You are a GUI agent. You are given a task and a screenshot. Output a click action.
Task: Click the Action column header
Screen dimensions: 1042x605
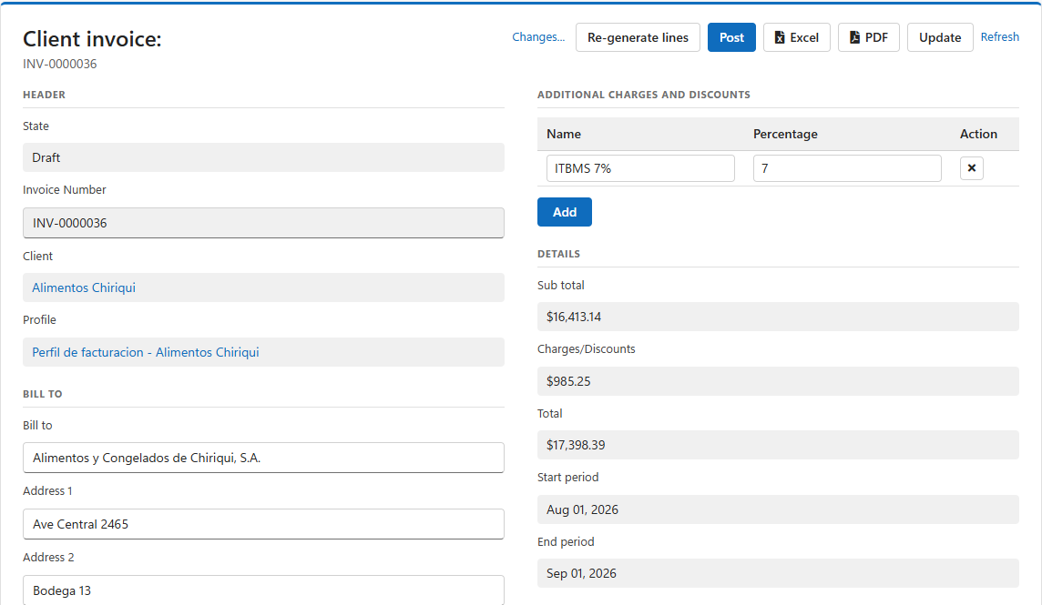(x=978, y=134)
